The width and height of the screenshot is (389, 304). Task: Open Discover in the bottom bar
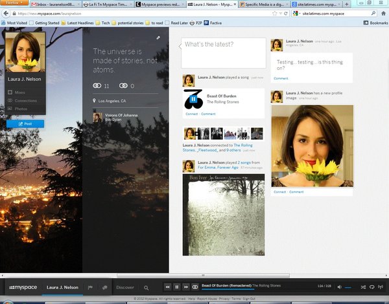125,287
